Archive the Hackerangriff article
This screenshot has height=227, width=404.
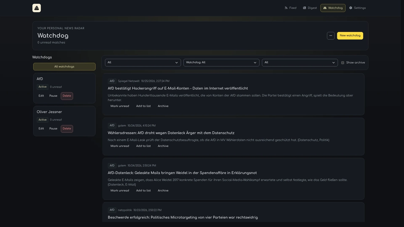(163, 106)
